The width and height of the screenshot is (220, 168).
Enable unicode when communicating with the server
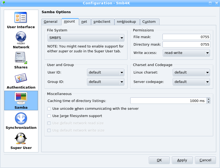[x=49, y=109]
